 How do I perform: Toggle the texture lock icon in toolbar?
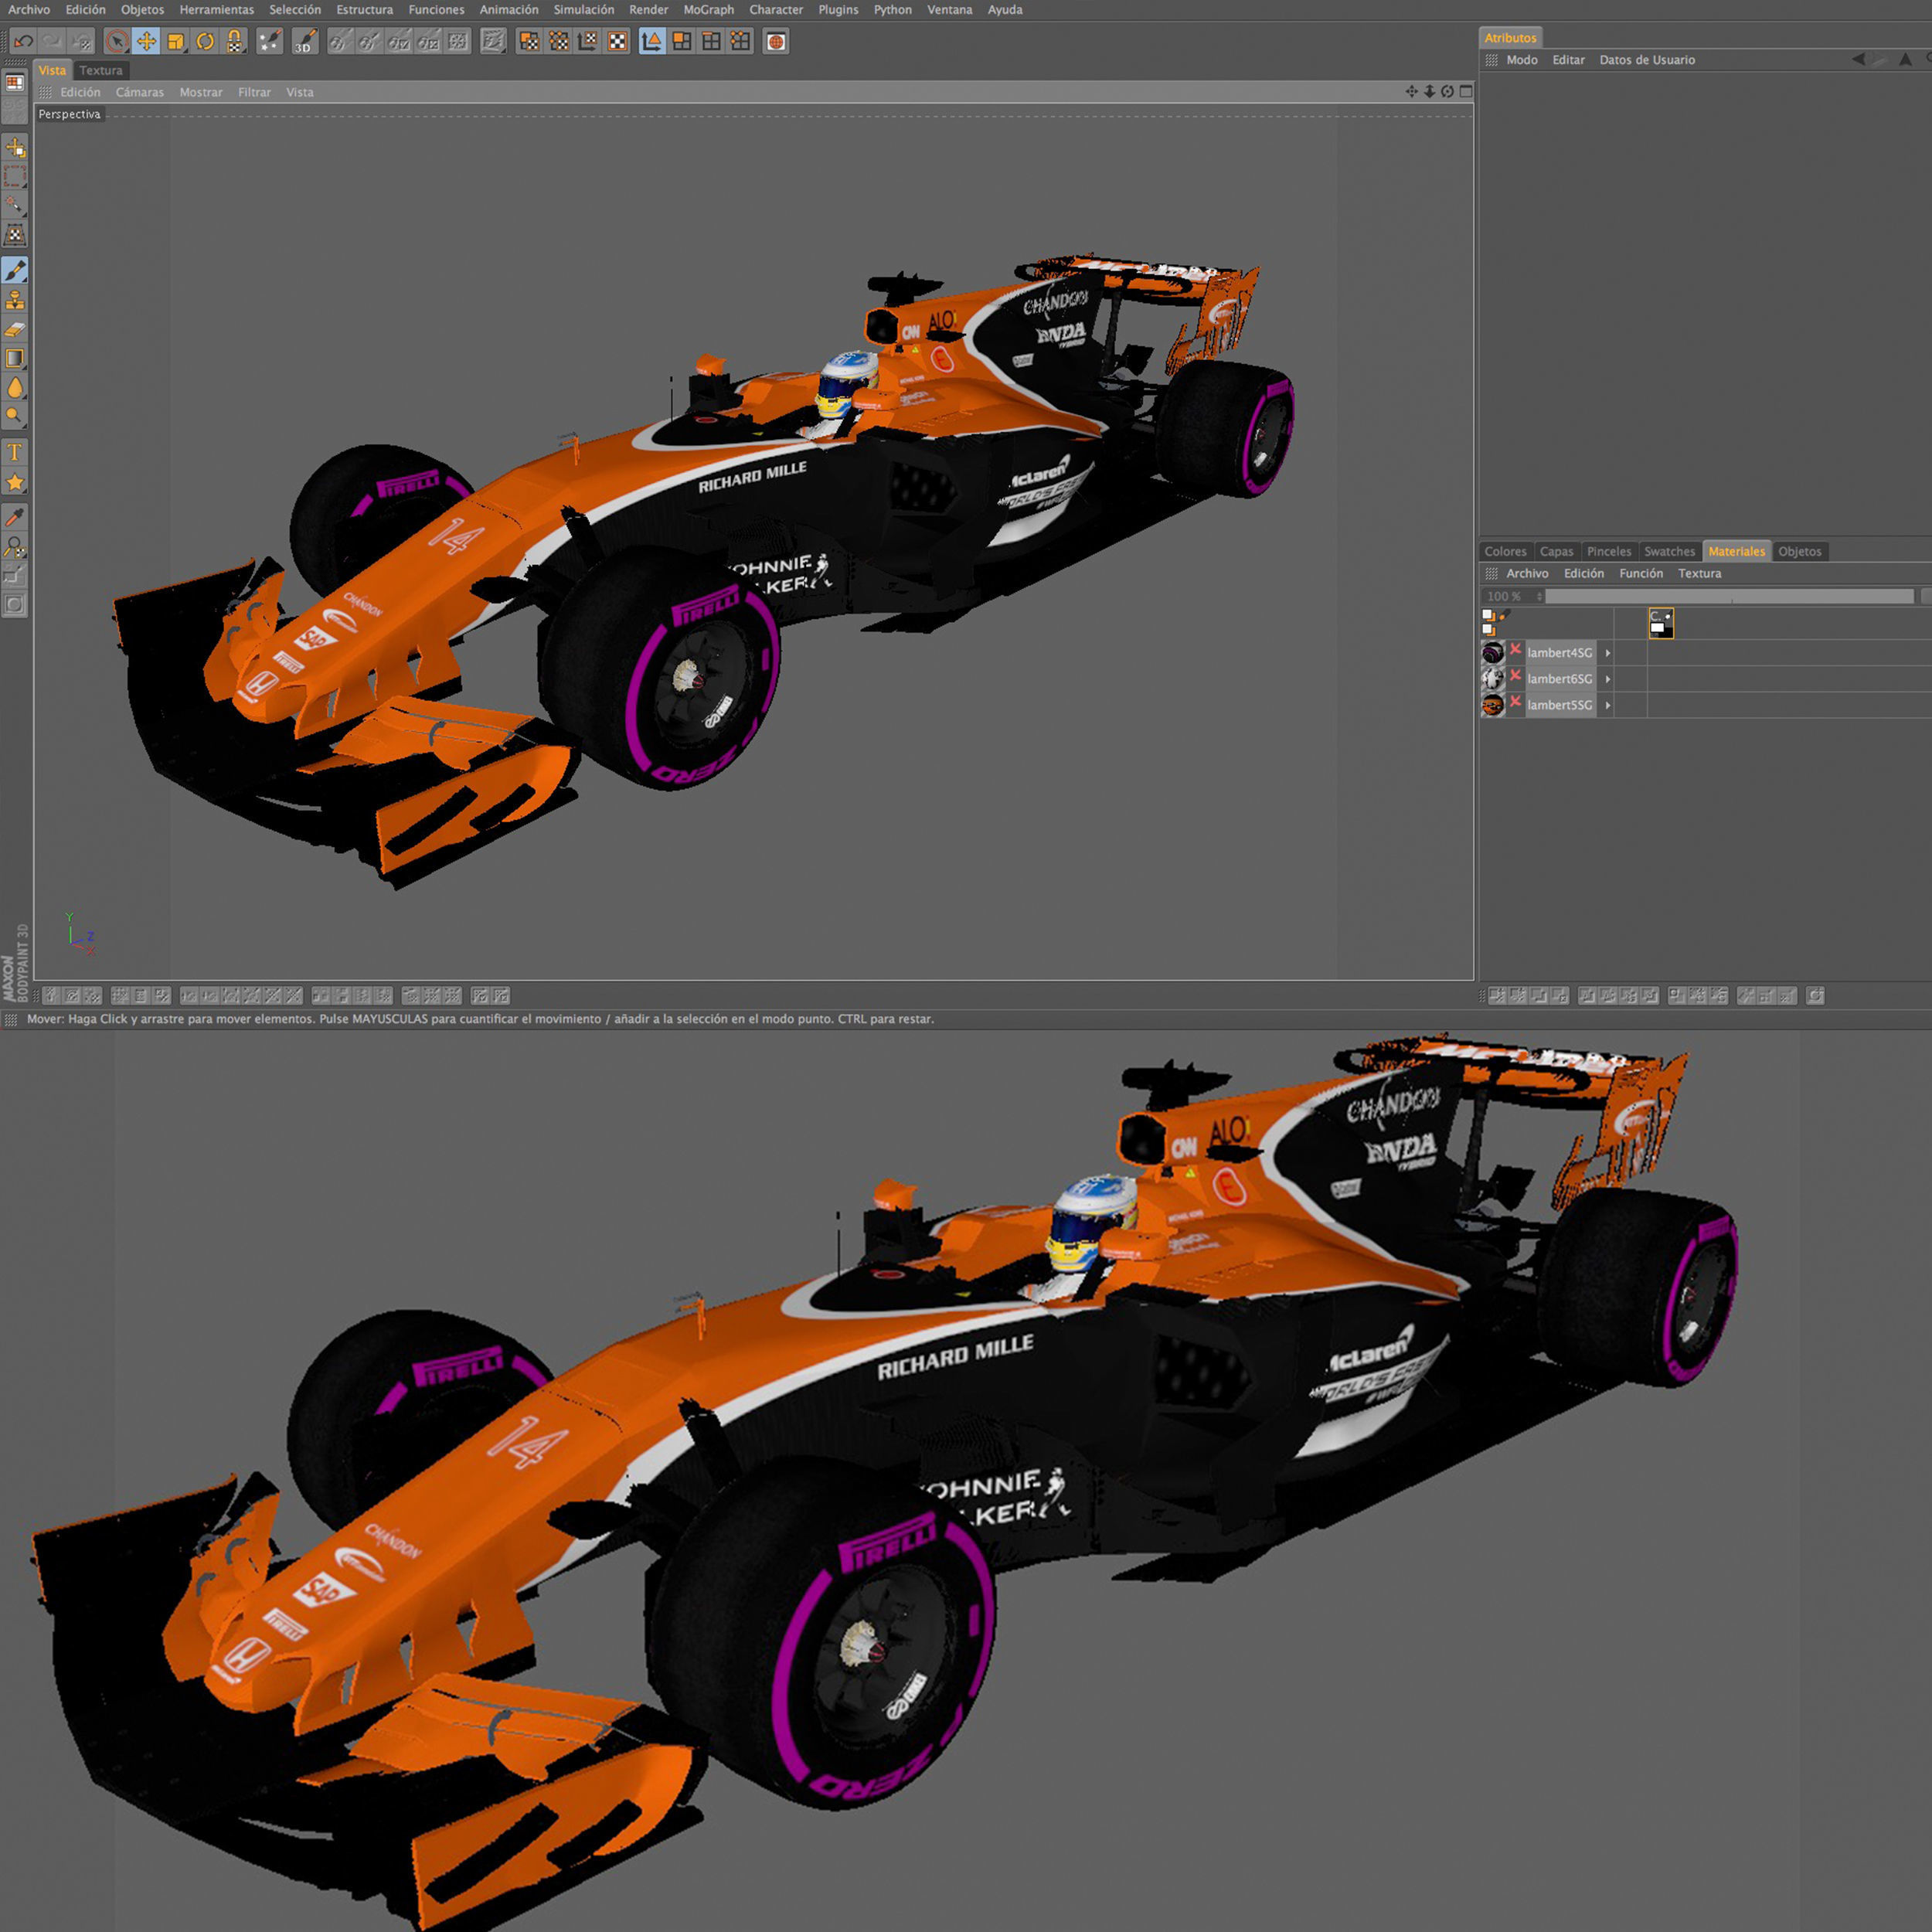coord(234,42)
